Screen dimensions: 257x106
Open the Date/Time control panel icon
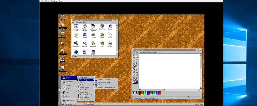coord(102,27)
